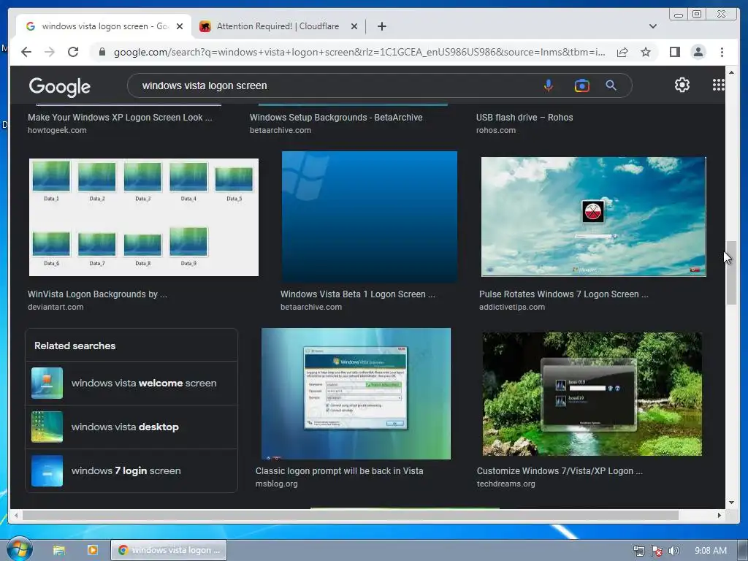
Task: Click the network tray icon
Action: coord(638,551)
